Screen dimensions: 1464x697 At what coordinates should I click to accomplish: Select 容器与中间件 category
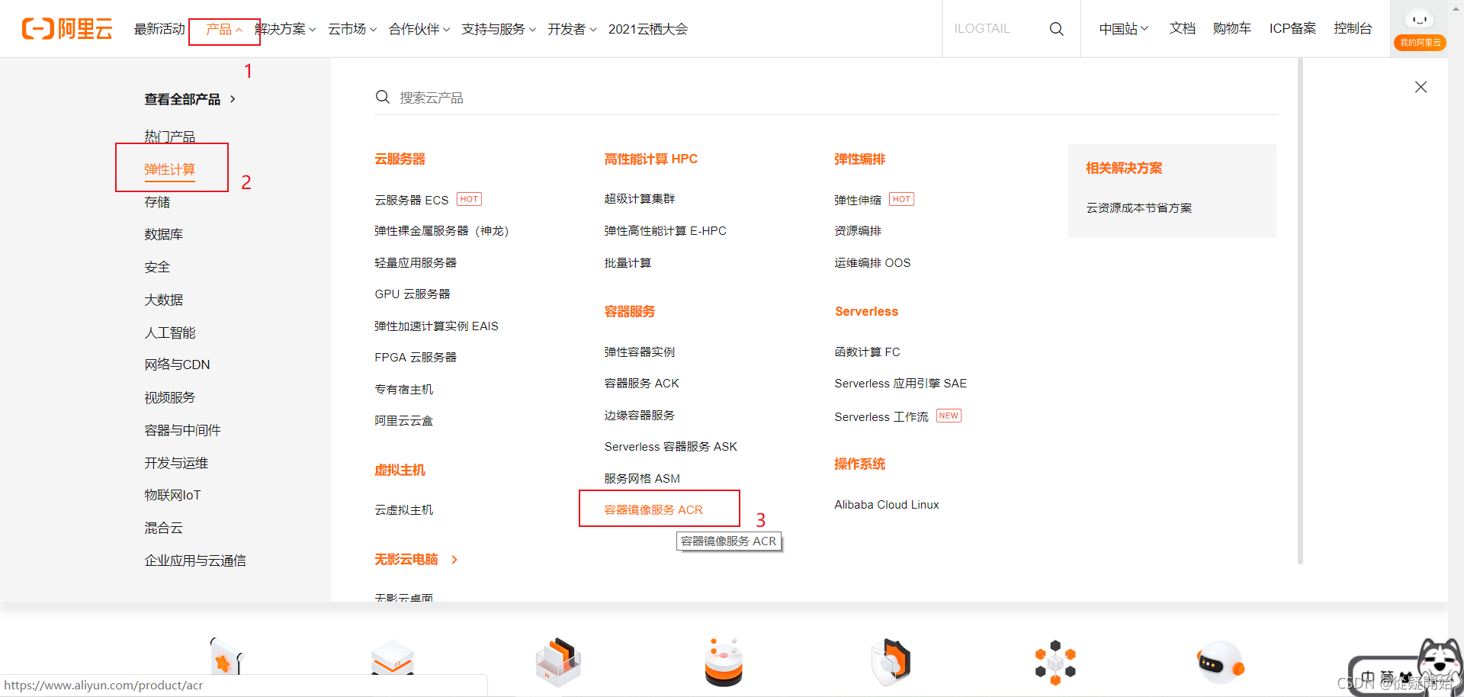[183, 430]
